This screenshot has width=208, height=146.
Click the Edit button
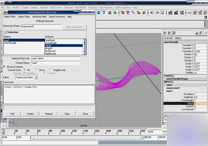(x=12, y=114)
